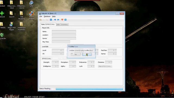Click the Player Info Karma field
This screenshot has width=174, height=98.
pos(64,38)
